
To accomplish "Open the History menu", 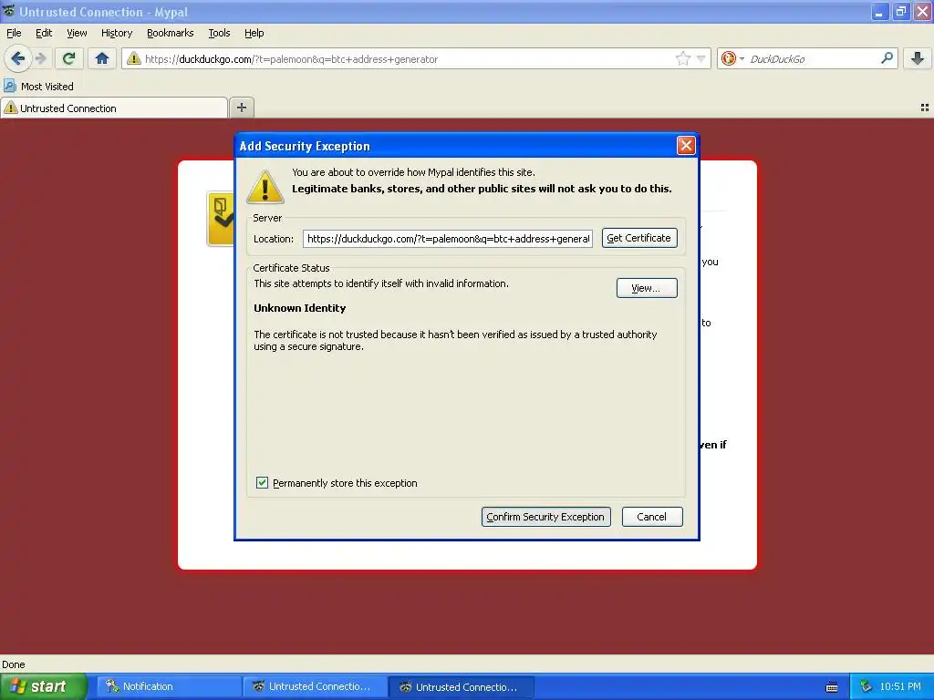I will (116, 34).
